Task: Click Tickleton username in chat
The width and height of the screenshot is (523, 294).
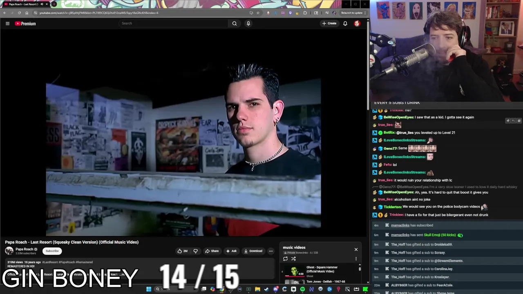Action: 392,207
